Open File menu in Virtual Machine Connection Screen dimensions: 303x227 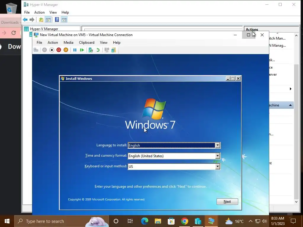(39, 43)
